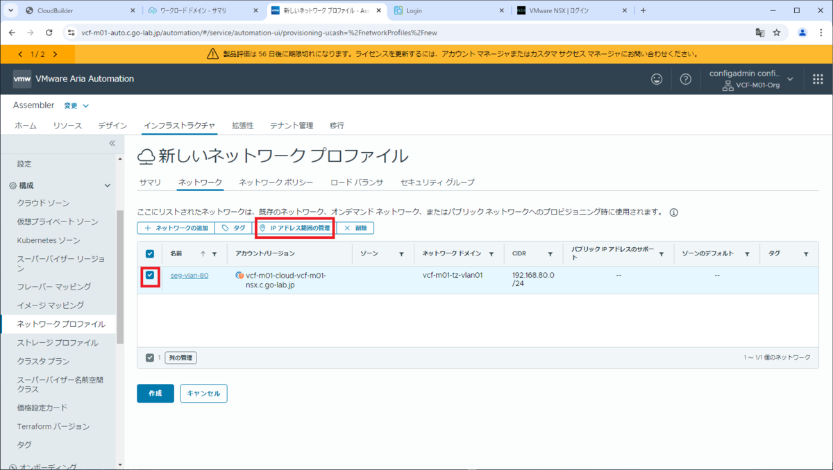
Task: Click the info icon after network description
Action: pos(673,212)
